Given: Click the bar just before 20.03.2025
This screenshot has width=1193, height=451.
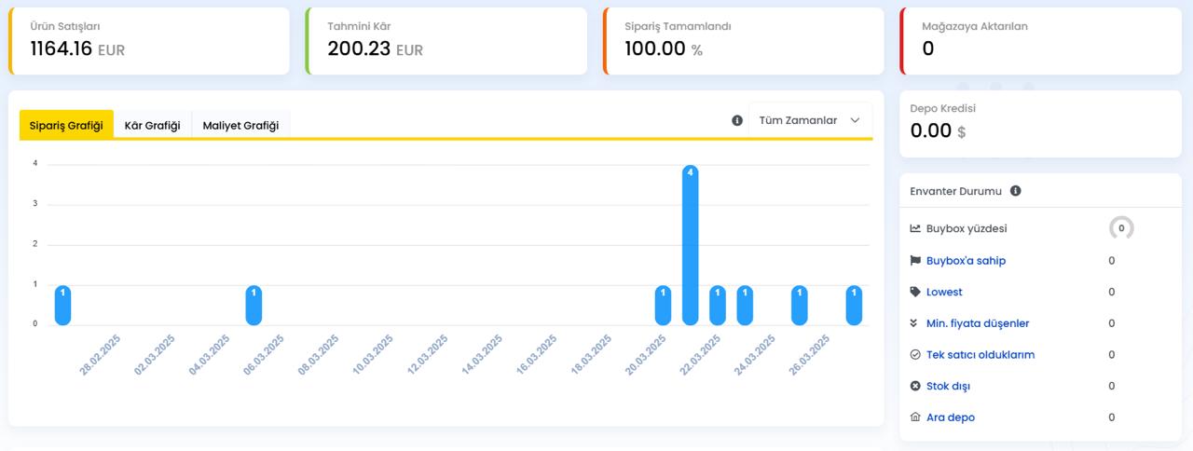Looking at the screenshot, I should pos(663,305).
